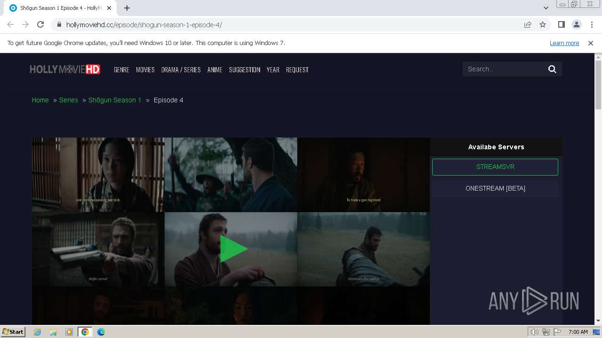Viewport: 602px width, 338px height.
Task: Click the page vertical scrollbar thumb
Action: coord(598,84)
